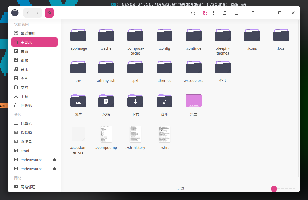Viewport: 308px width, 200px height.
Task: Click the pink icon size slider handle
Action: coord(274,189)
